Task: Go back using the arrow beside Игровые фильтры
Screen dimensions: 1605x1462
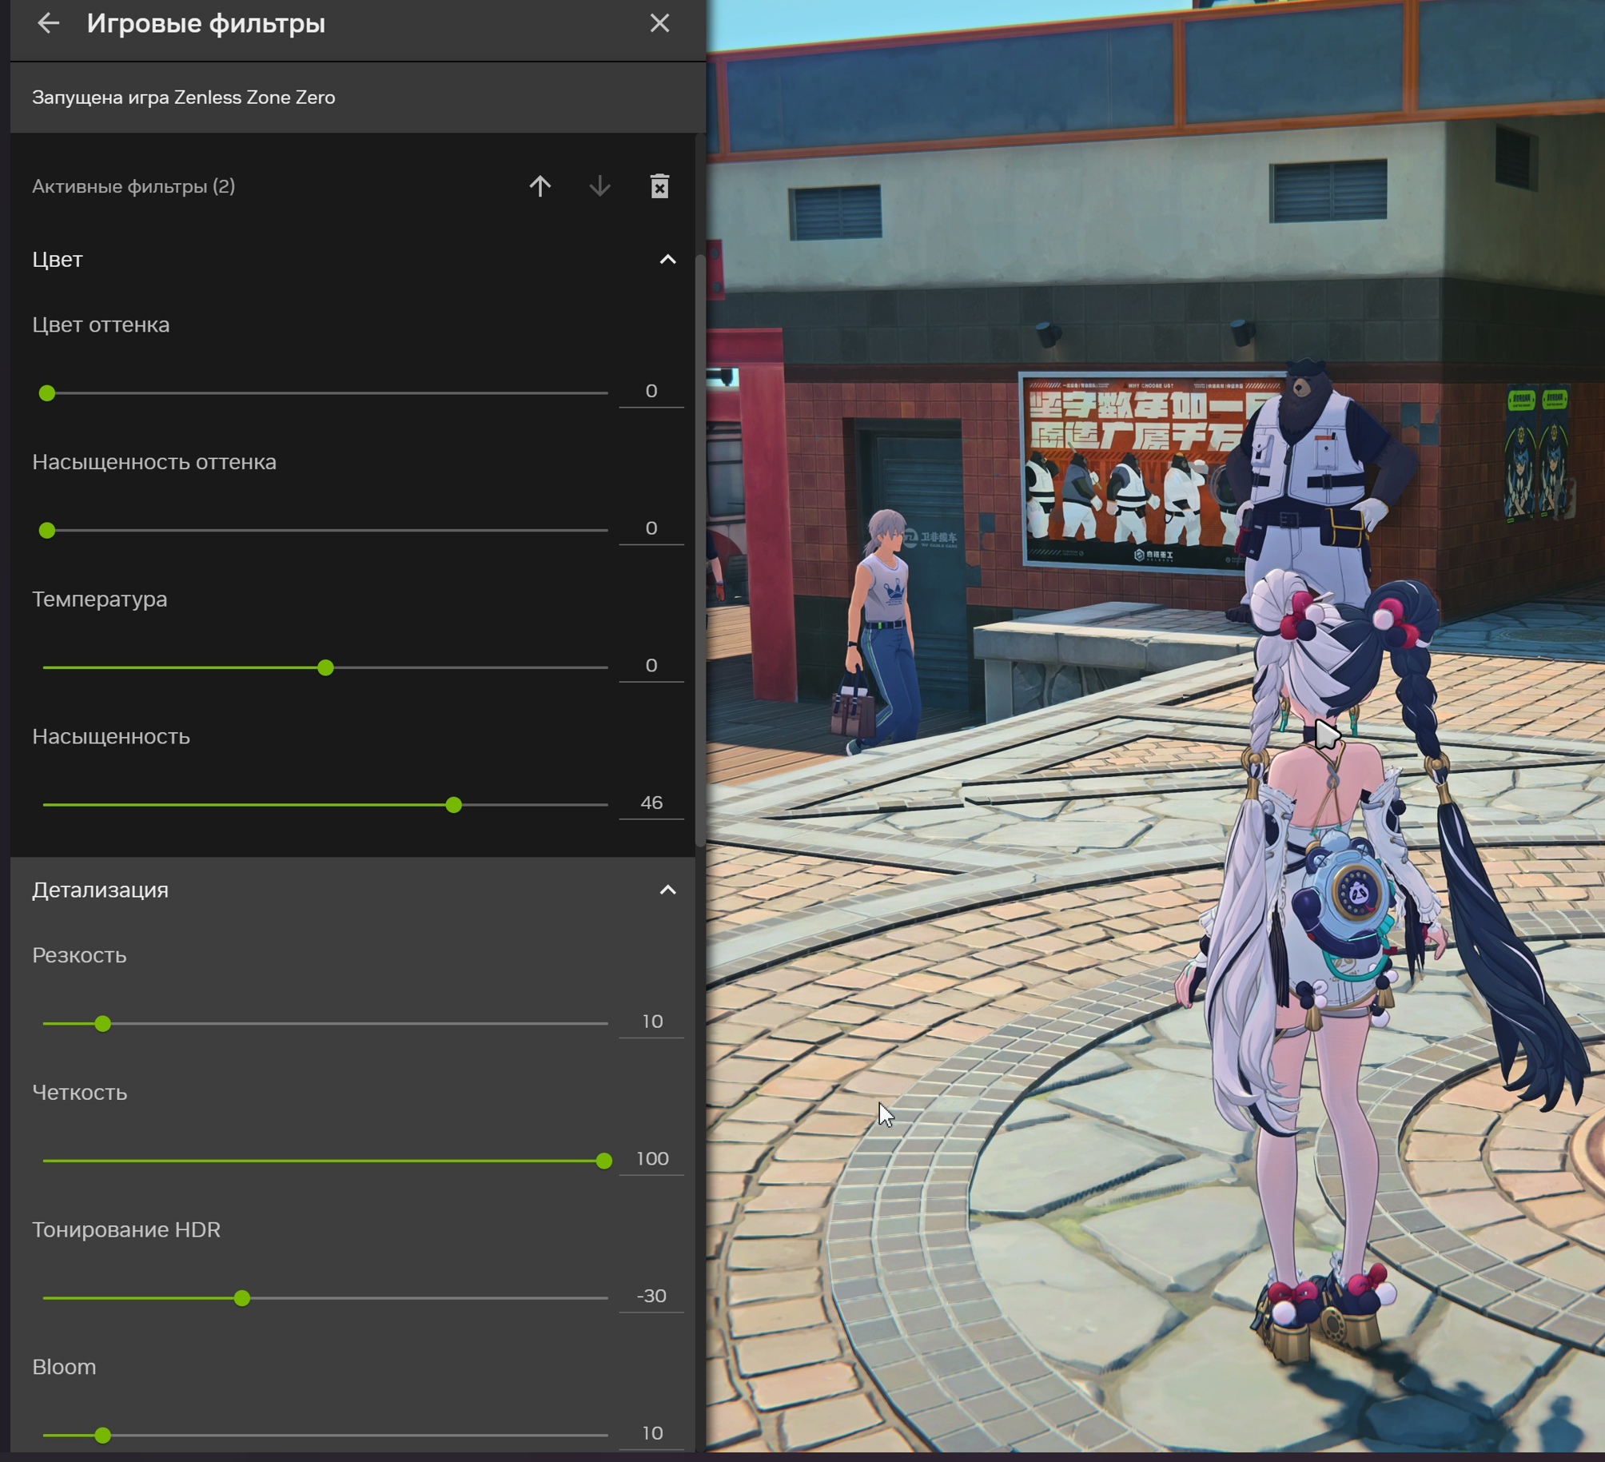Action: tap(49, 23)
